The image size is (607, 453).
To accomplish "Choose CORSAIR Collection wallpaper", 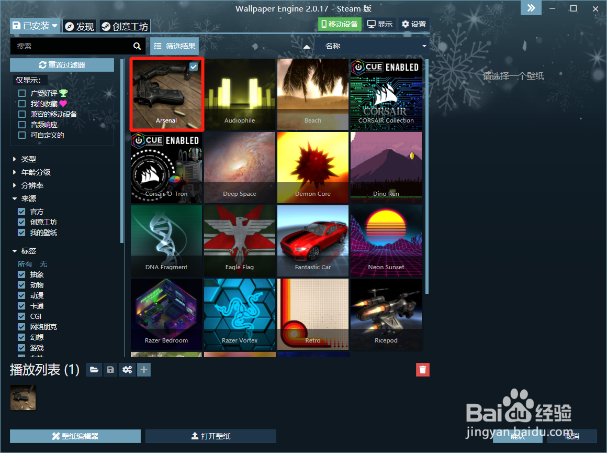I will click(x=386, y=94).
